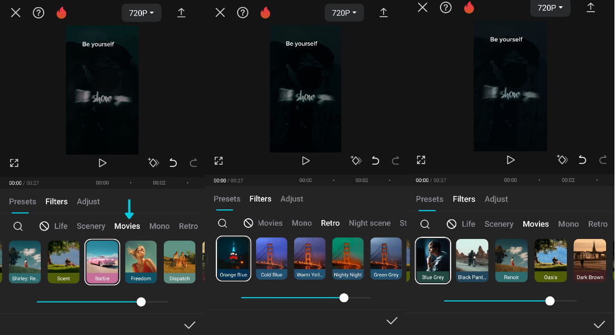Screen dimensions: 615x335
Task: Undo last action in middle screen
Action: point(375,161)
